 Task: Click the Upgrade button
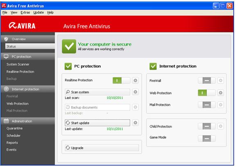point(102,148)
